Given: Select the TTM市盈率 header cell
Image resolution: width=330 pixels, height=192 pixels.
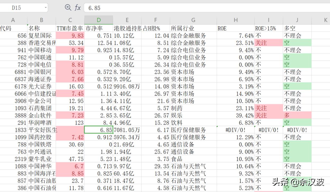Looking at the screenshot, I should 70,28.
